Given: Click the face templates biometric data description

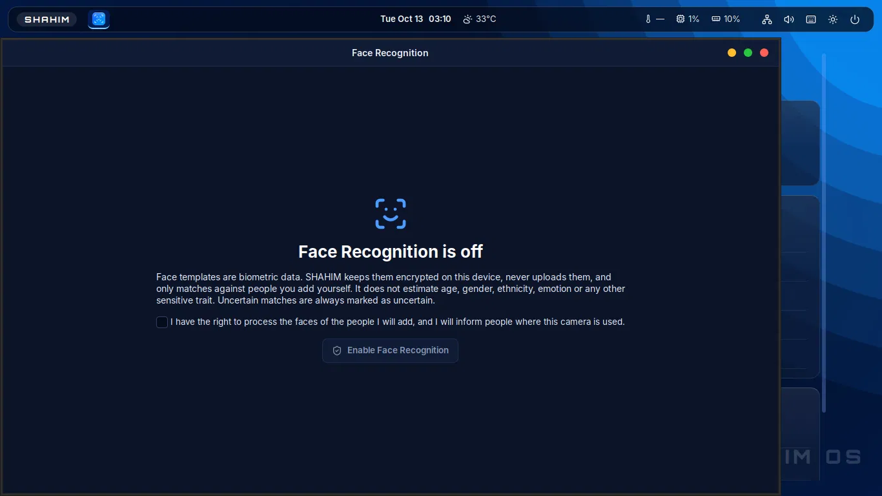Looking at the screenshot, I should (x=391, y=289).
